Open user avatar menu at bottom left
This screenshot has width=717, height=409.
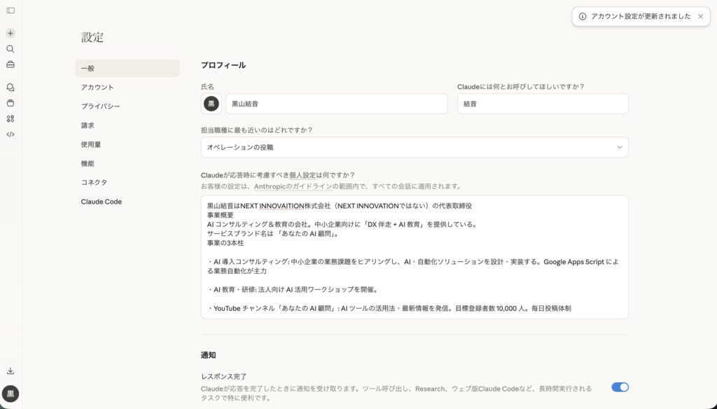pos(11,394)
